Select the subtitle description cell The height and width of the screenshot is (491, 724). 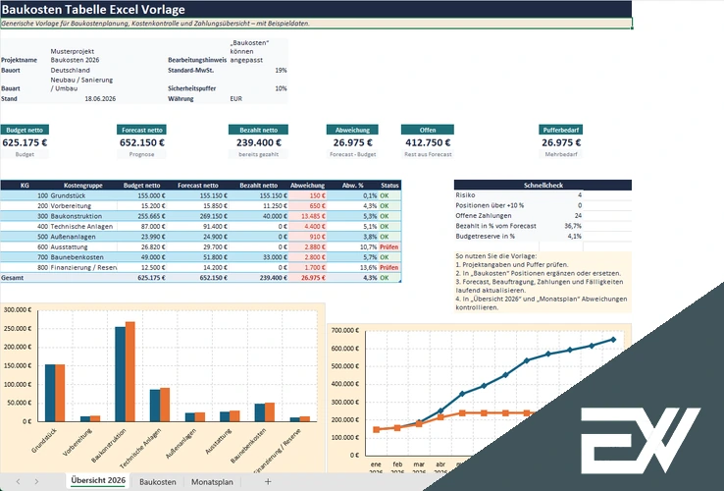click(316, 24)
